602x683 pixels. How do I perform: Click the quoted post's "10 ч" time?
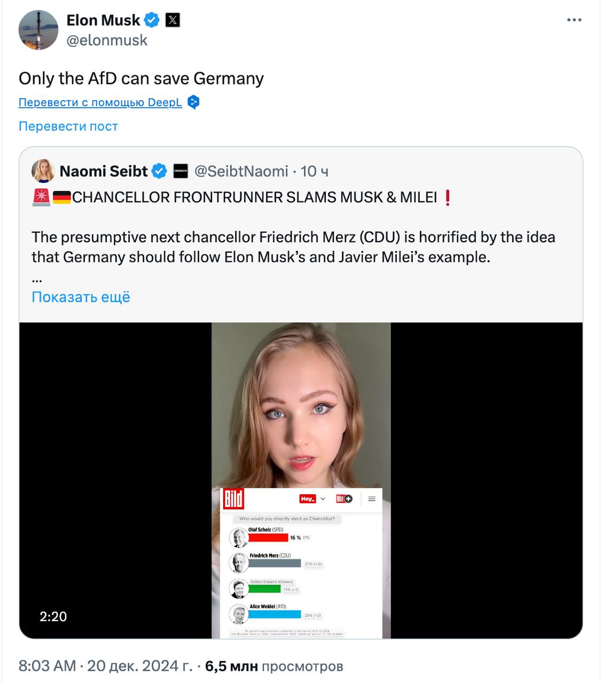click(x=314, y=171)
